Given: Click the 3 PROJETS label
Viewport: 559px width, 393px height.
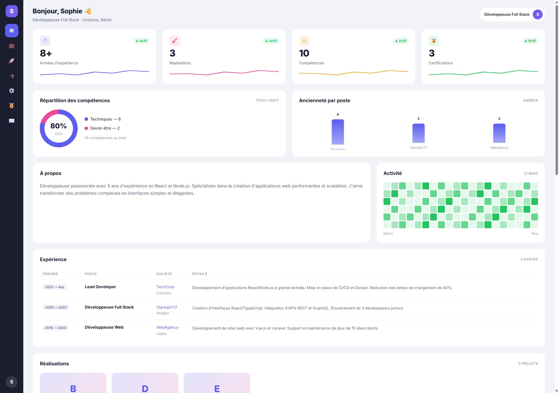Looking at the screenshot, I should pos(528,364).
